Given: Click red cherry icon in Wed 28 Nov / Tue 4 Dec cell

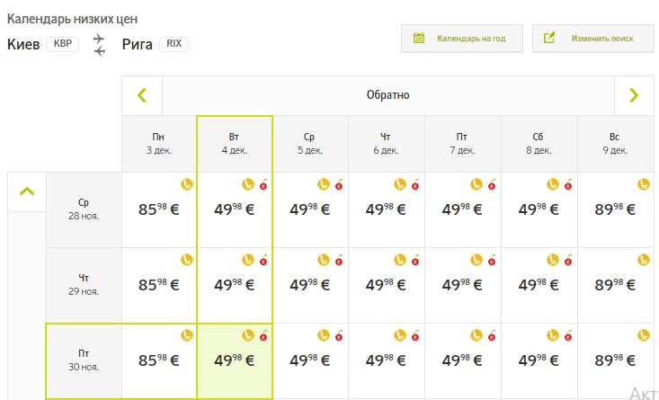Looking at the screenshot, I should (263, 185).
